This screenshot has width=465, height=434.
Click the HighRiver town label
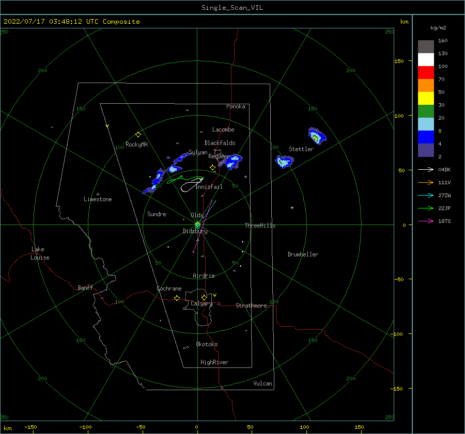[x=214, y=362]
